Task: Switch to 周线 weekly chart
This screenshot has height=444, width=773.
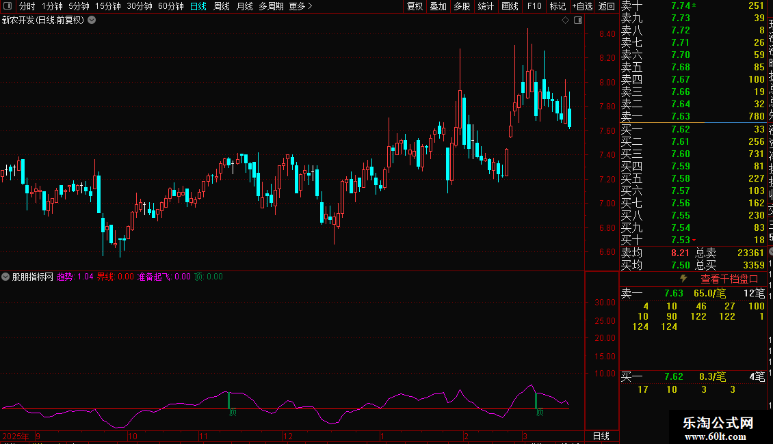Action: pos(222,6)
